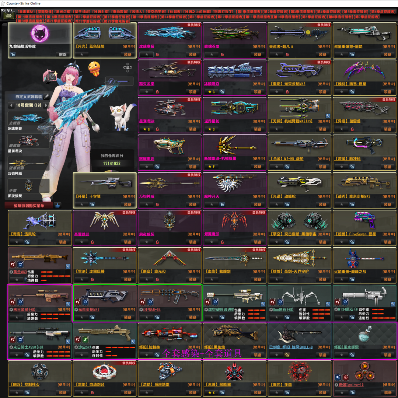Open wrench icon on 末日骑士AS50 (+8) card
Screen dimensions: 398x398
[x=68, y=342]
